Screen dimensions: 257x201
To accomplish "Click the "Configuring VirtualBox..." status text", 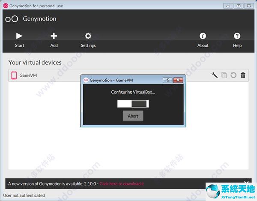I will [133, 92].
